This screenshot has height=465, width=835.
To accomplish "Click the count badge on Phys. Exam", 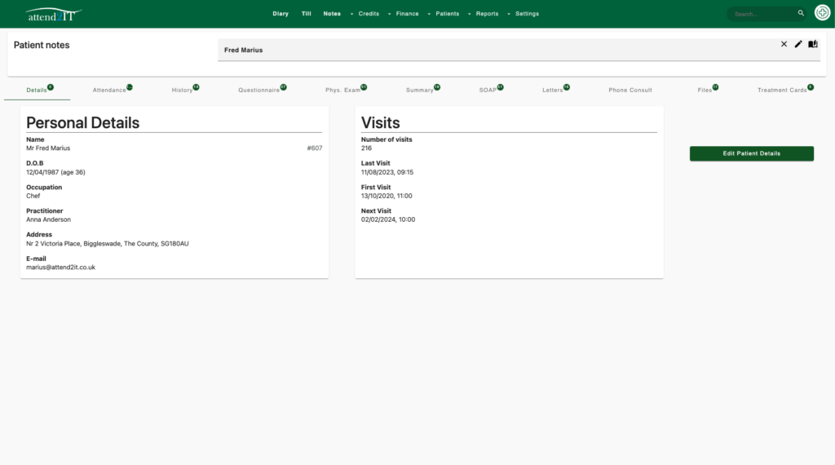I will [364, 86].
